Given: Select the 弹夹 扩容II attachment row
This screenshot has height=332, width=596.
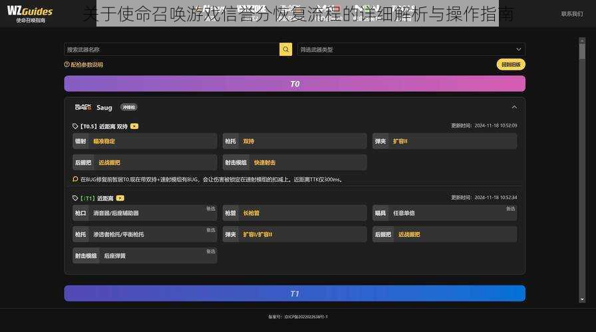Looking at the screenshot, I should (x=445, y=141).
